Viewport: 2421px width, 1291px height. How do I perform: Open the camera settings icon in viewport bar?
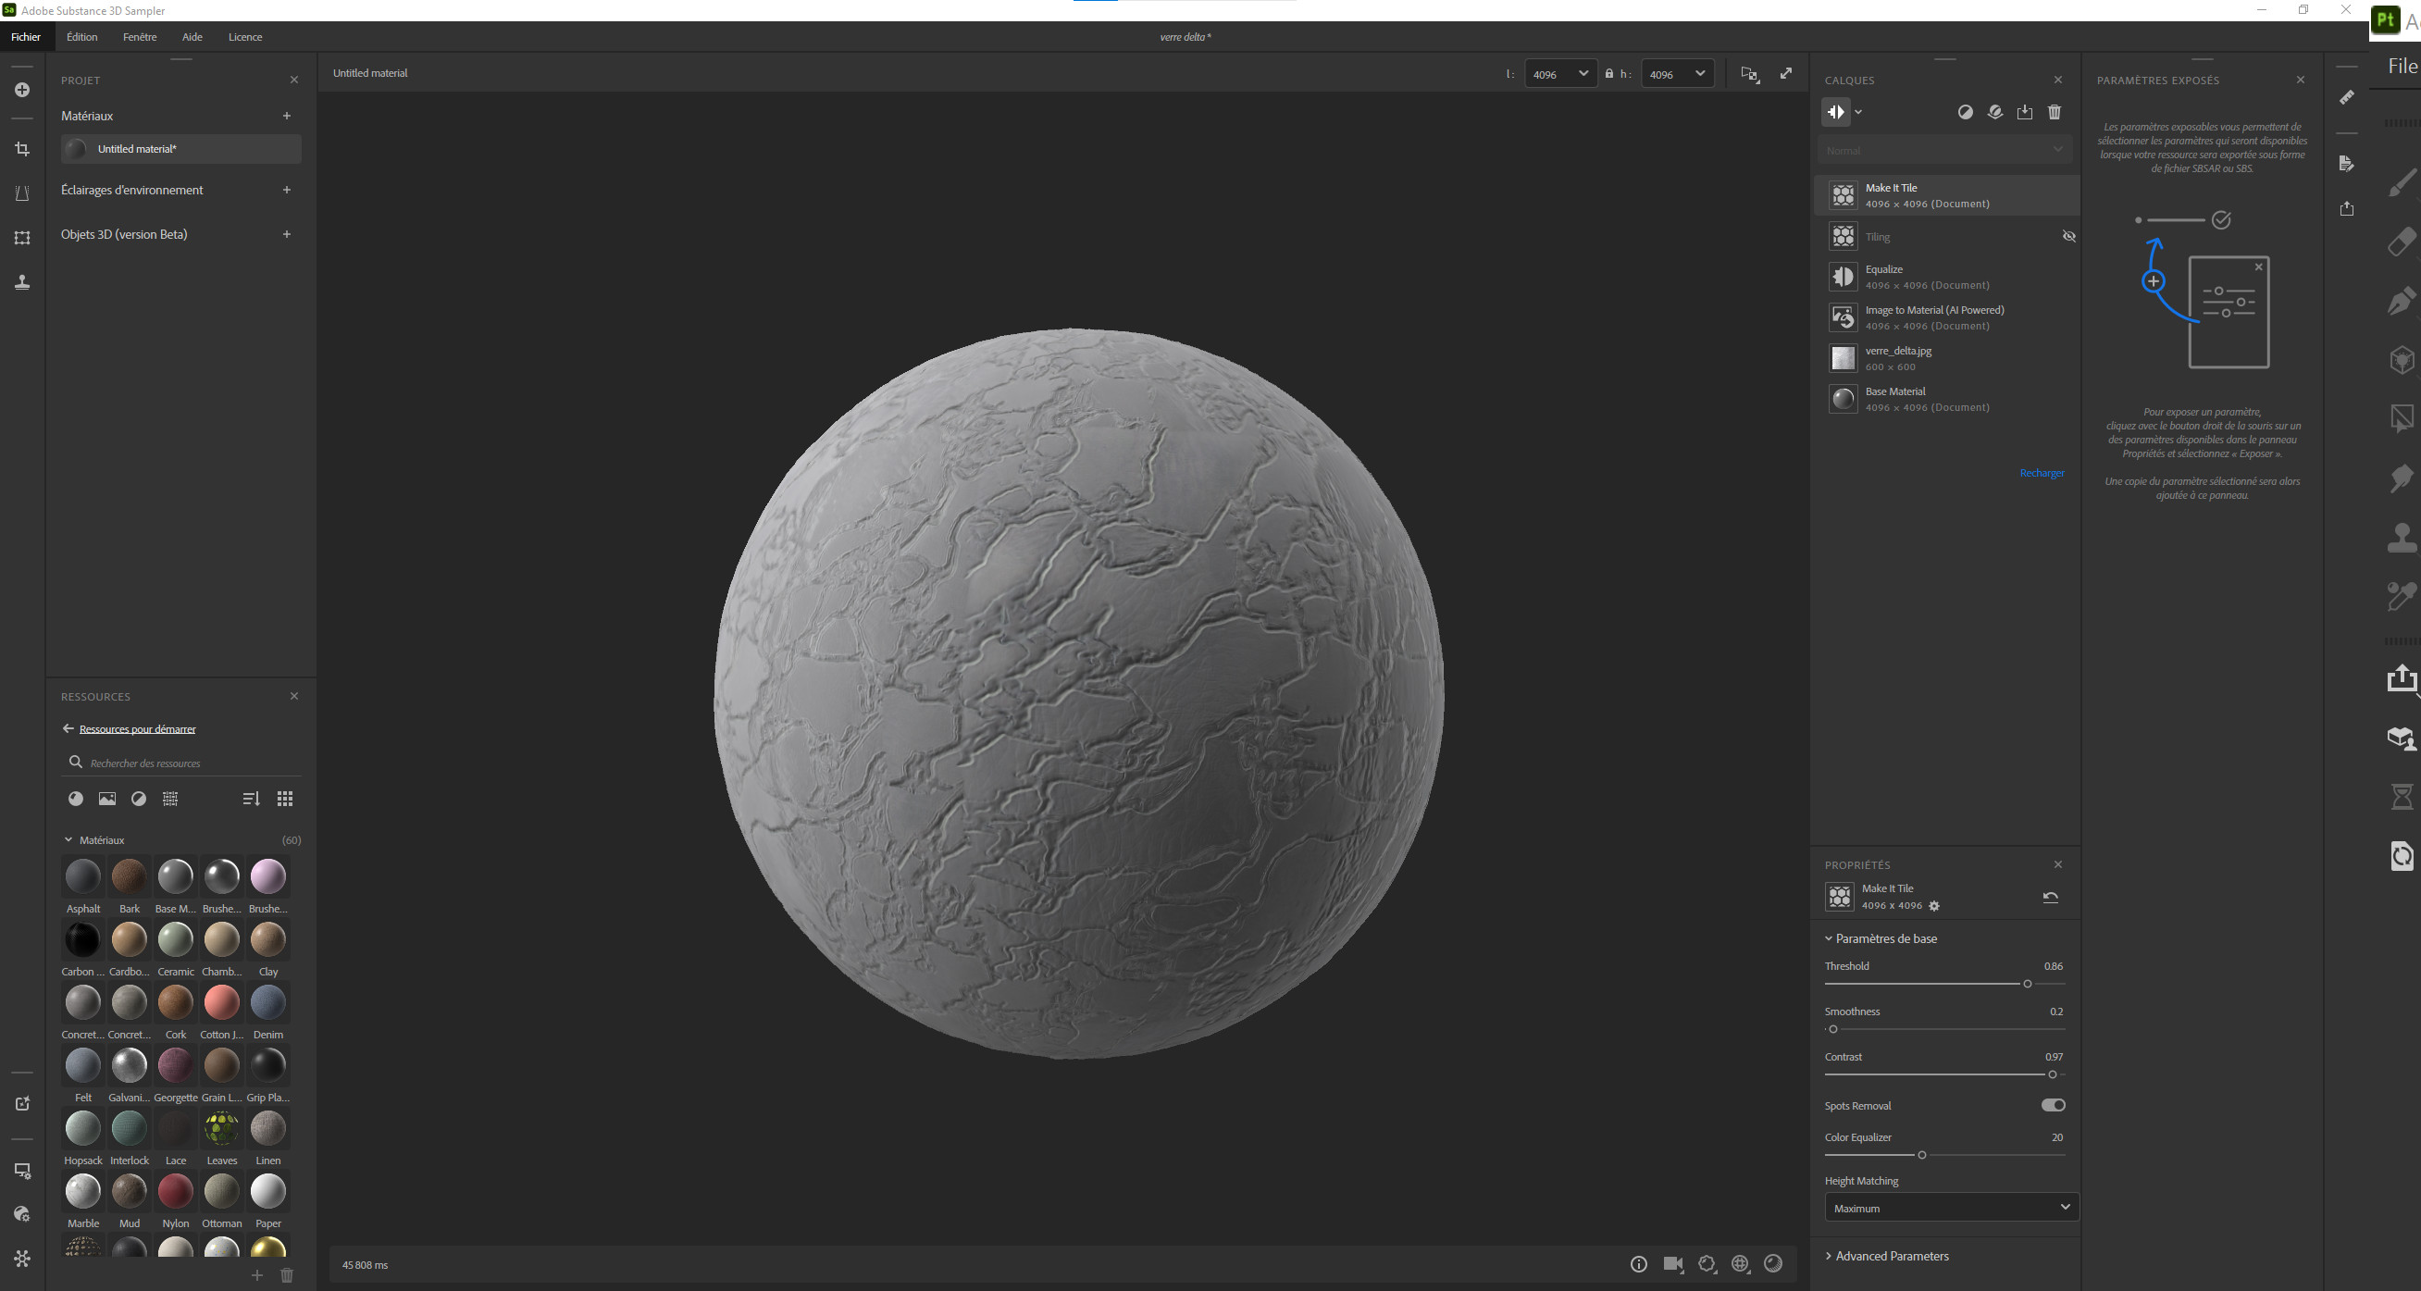[1673, 1264]
